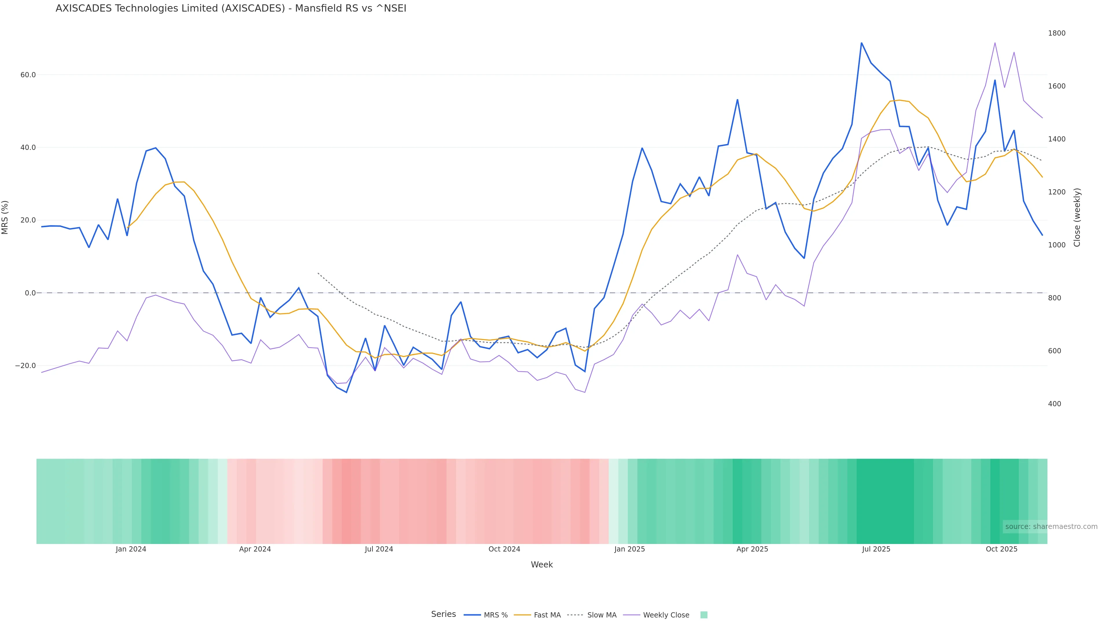Click the 60.0 tick on MRS axis

[x=28, y=75]
